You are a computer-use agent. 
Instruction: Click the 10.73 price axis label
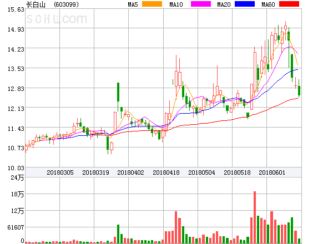click(16, 148)
